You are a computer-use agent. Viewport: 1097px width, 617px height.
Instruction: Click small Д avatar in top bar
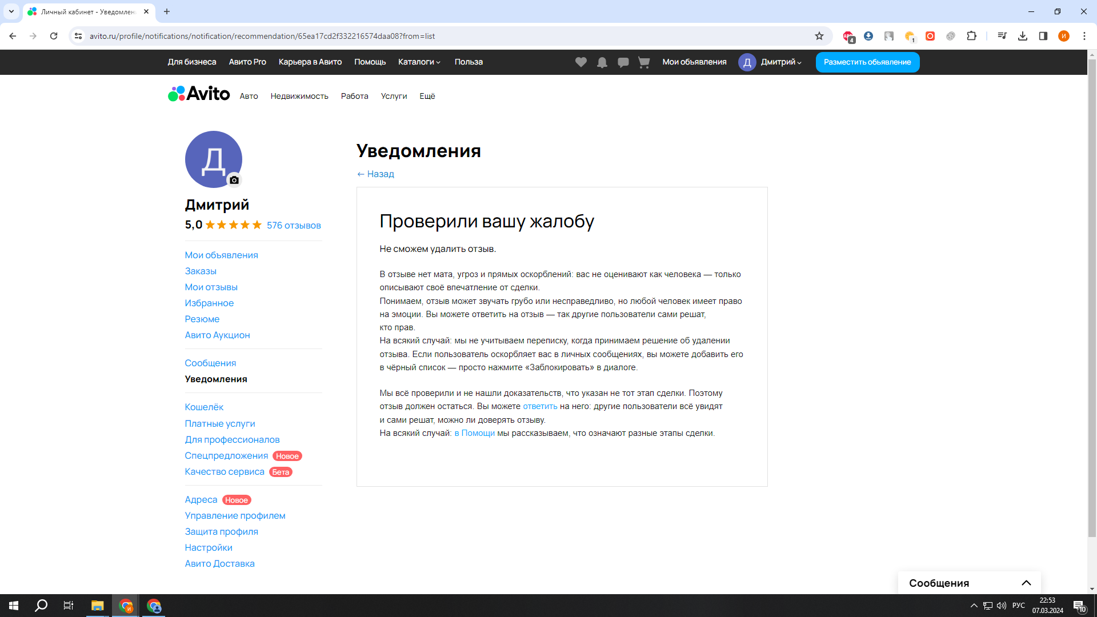click(747, 62)
